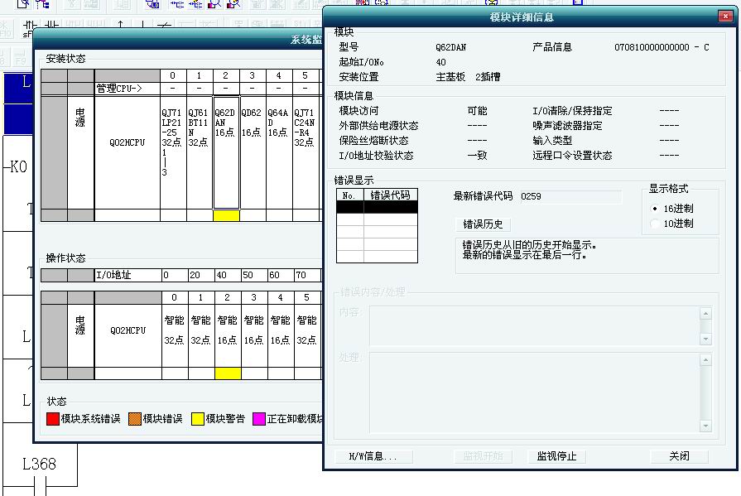Select the QD62 module slot
Image resolution: width=741 pixels, height=496 pixels.
pyautogui.click(x=252, y=152)
